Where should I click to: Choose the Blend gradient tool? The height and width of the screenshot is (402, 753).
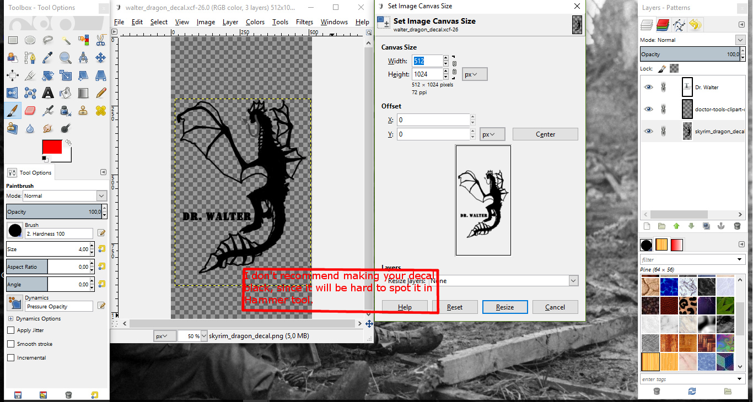coord(83,93)
